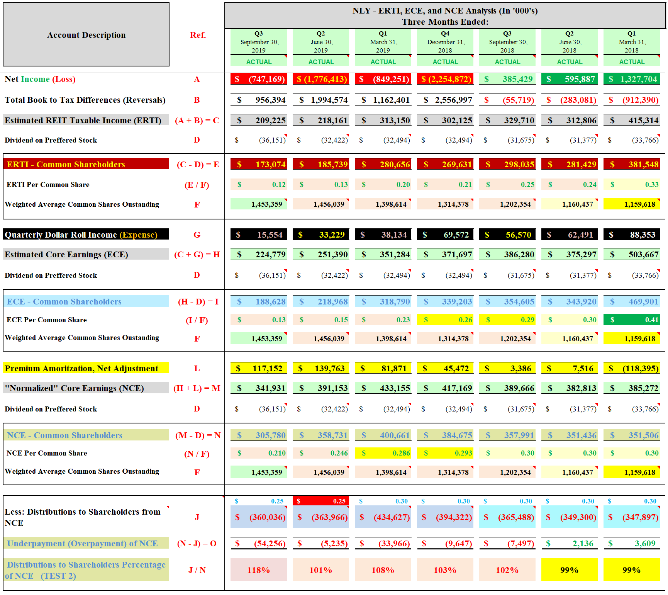
Task: Click the green Underpayment value 3,609
Action: [x=632, y=544]
